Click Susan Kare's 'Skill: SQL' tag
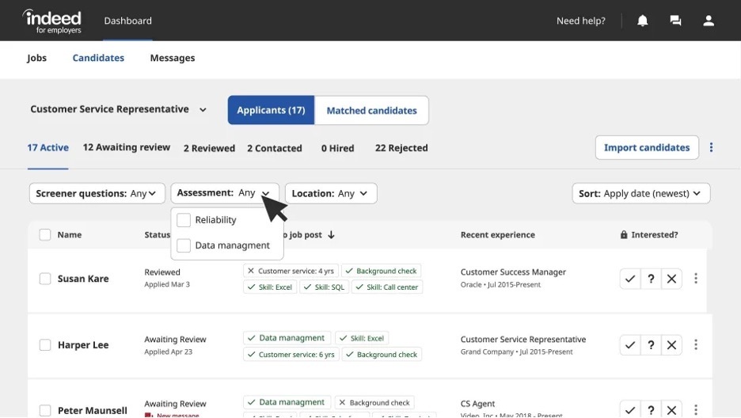This screenshot has width=741, height=418. 325,287
